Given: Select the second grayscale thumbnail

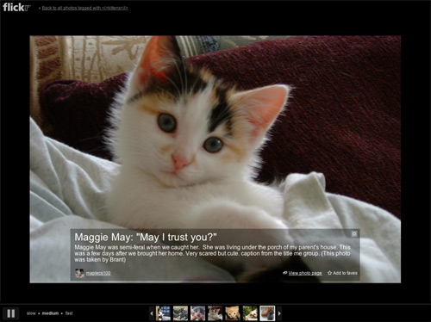Looking at the screenshot, I should [x=180, y=313].
